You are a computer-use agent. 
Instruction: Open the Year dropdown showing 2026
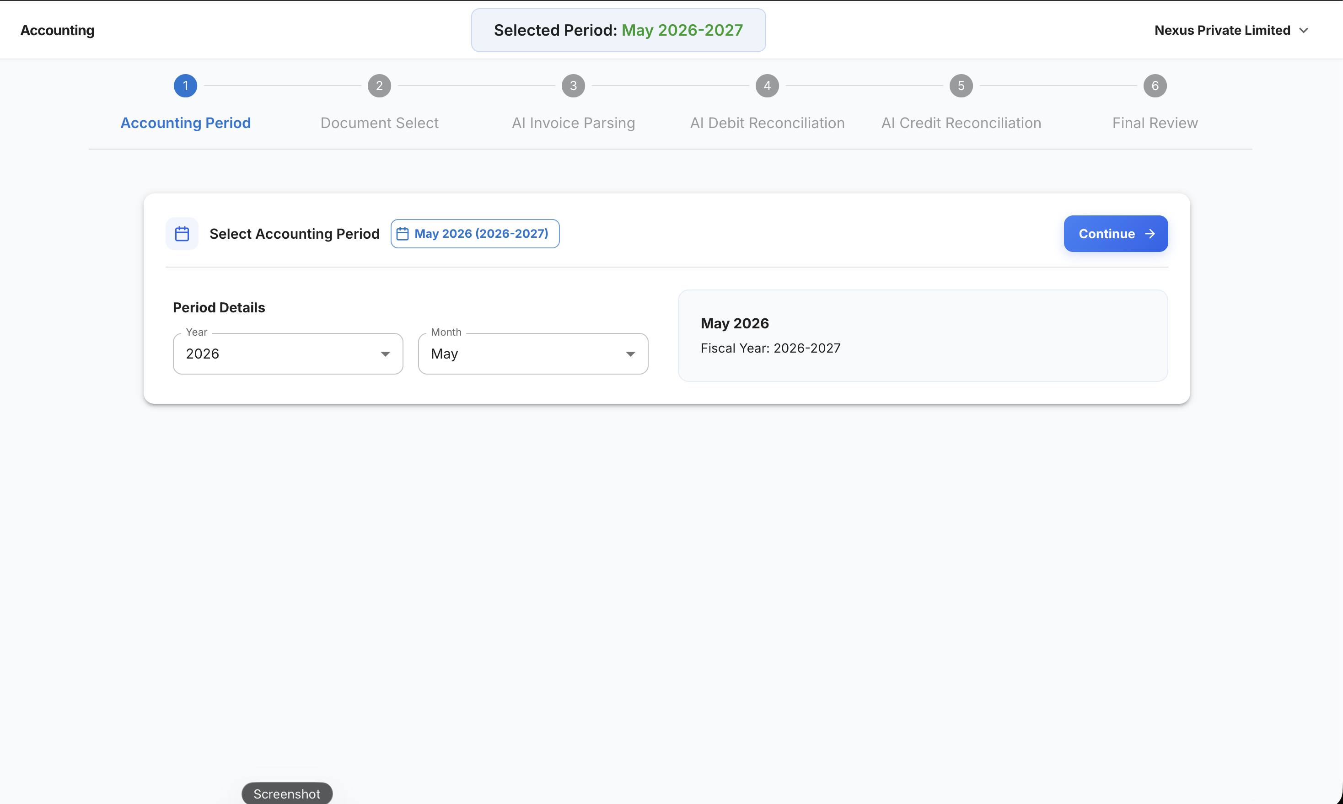(x=288, y=354)
